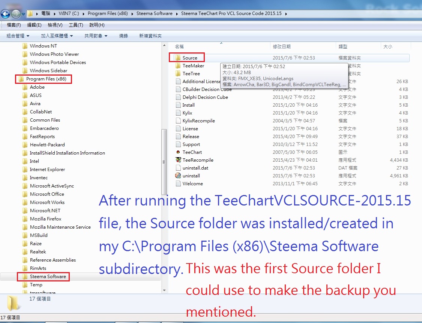Click the tree pane scroll up arrow
Viewport: 422px width, 323px height.
[x=164, y=46]
